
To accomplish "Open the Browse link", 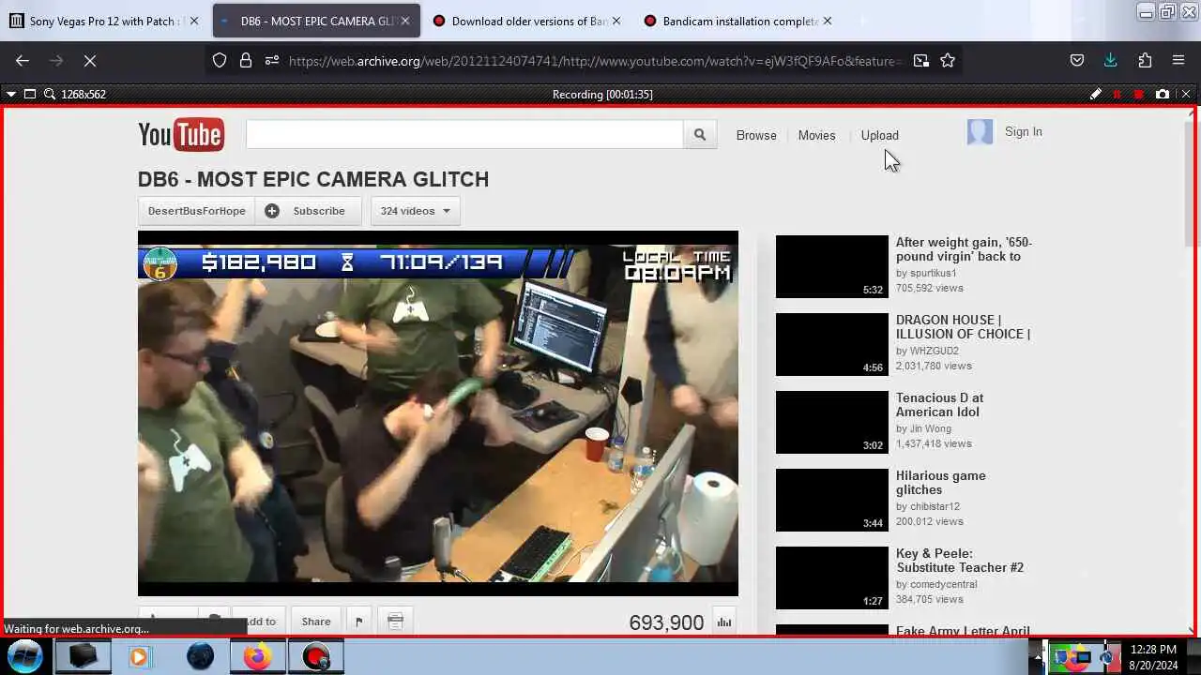I will (756, 135).
